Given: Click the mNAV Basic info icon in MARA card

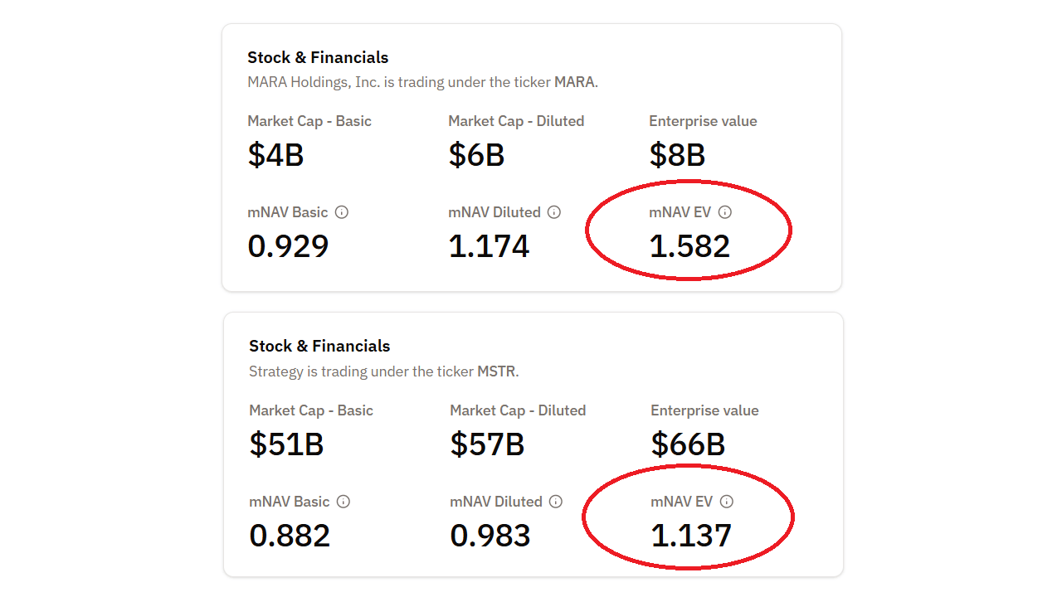Looking at the screenshot, I should (342, 212).
